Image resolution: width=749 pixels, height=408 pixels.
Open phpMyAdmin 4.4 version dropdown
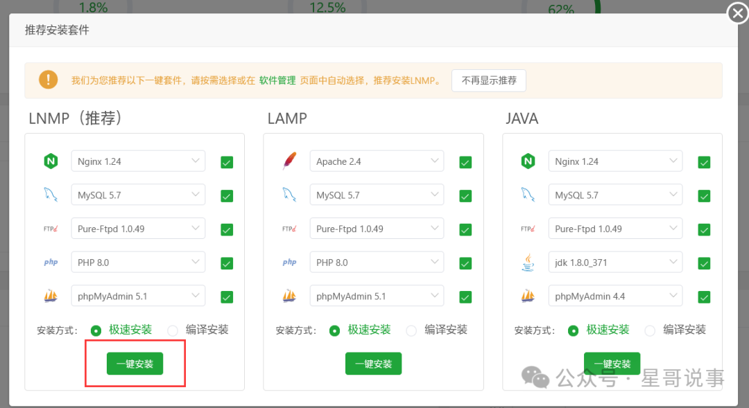[x=615, y=296]
